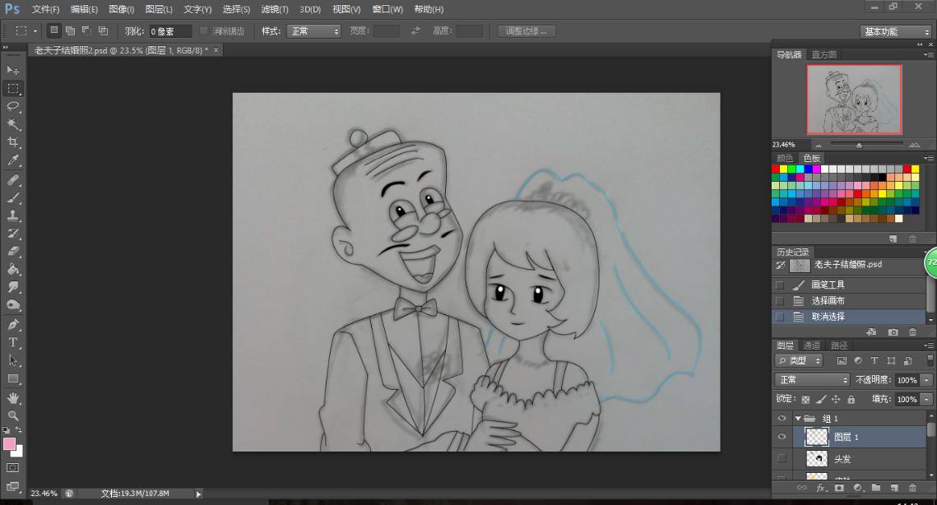This screenshot has width=937, height=505.
Task: Select the Brush tool
Action: click(12, 198)
